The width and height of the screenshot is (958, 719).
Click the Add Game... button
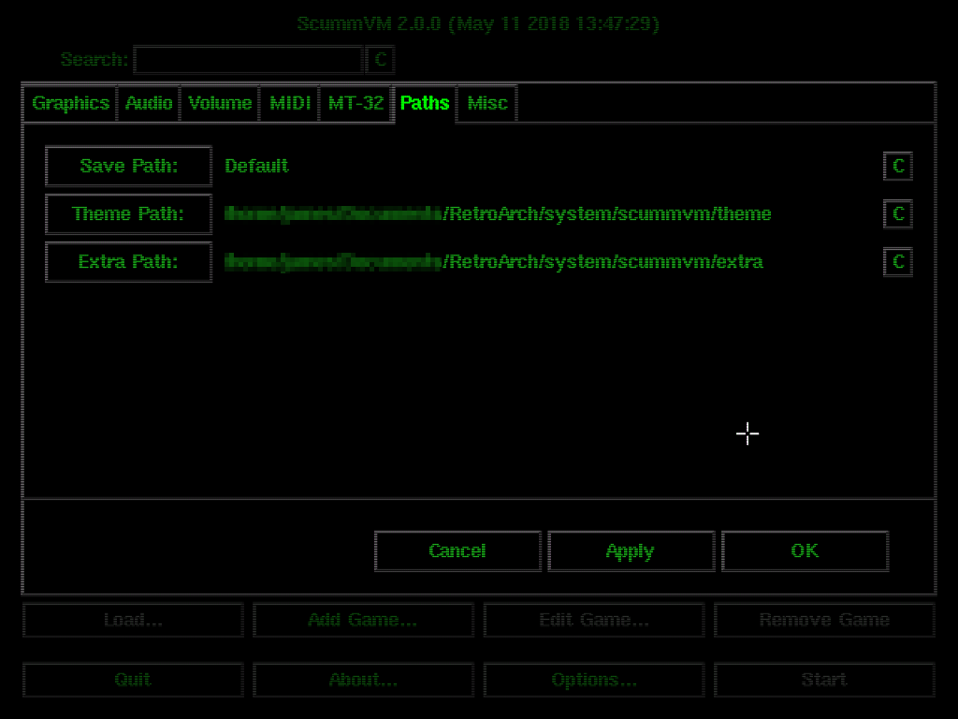point(363,620)
